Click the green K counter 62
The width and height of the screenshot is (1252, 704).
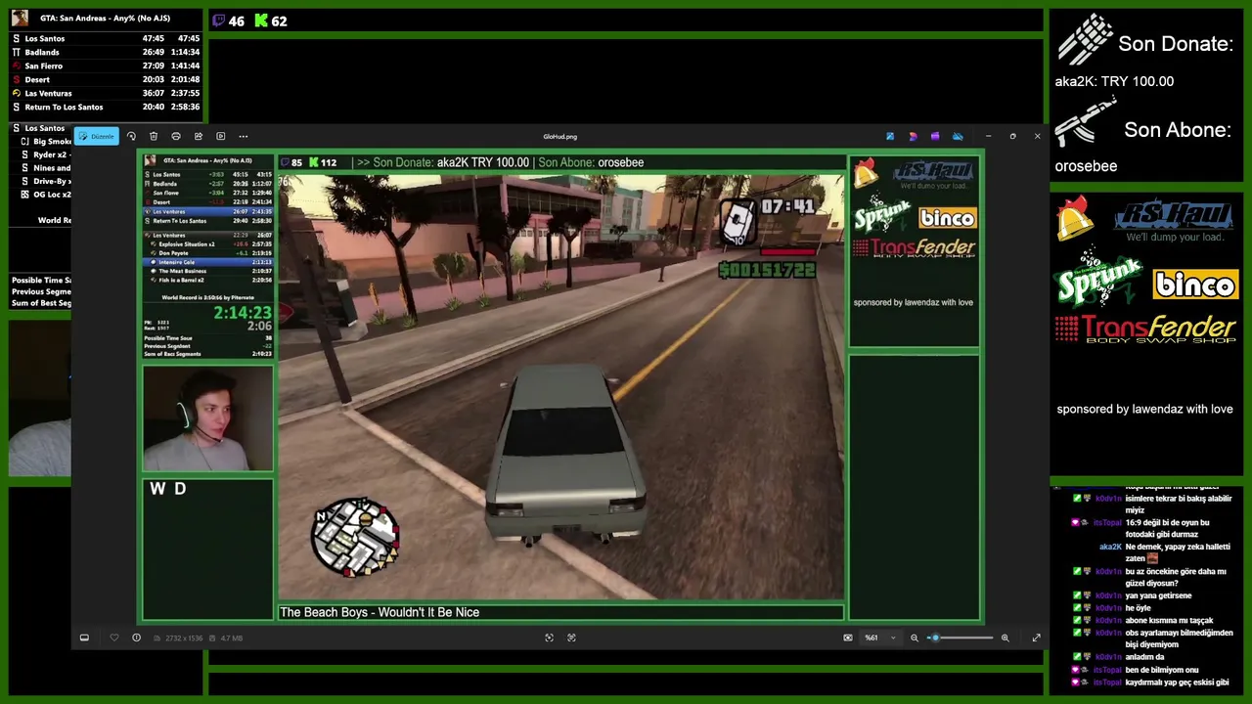(x=279, y=21)
